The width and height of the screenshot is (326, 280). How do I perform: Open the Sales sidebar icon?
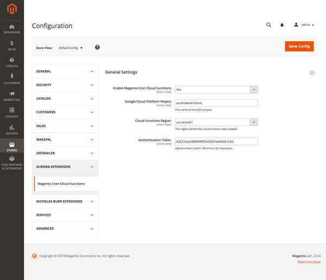click(x=11, y=46)
